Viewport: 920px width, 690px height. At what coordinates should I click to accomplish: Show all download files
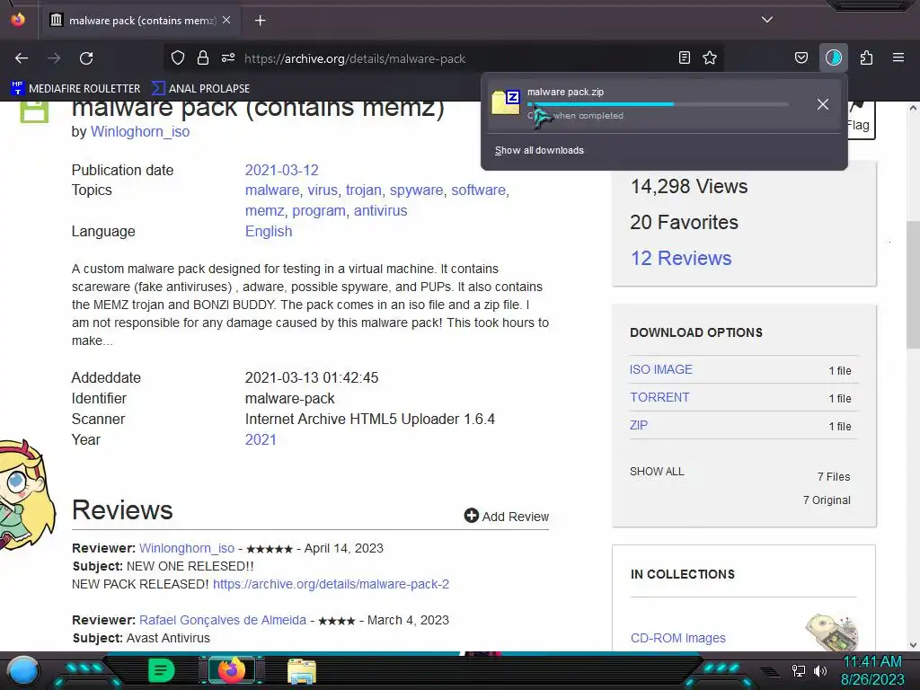coord(657,471)
